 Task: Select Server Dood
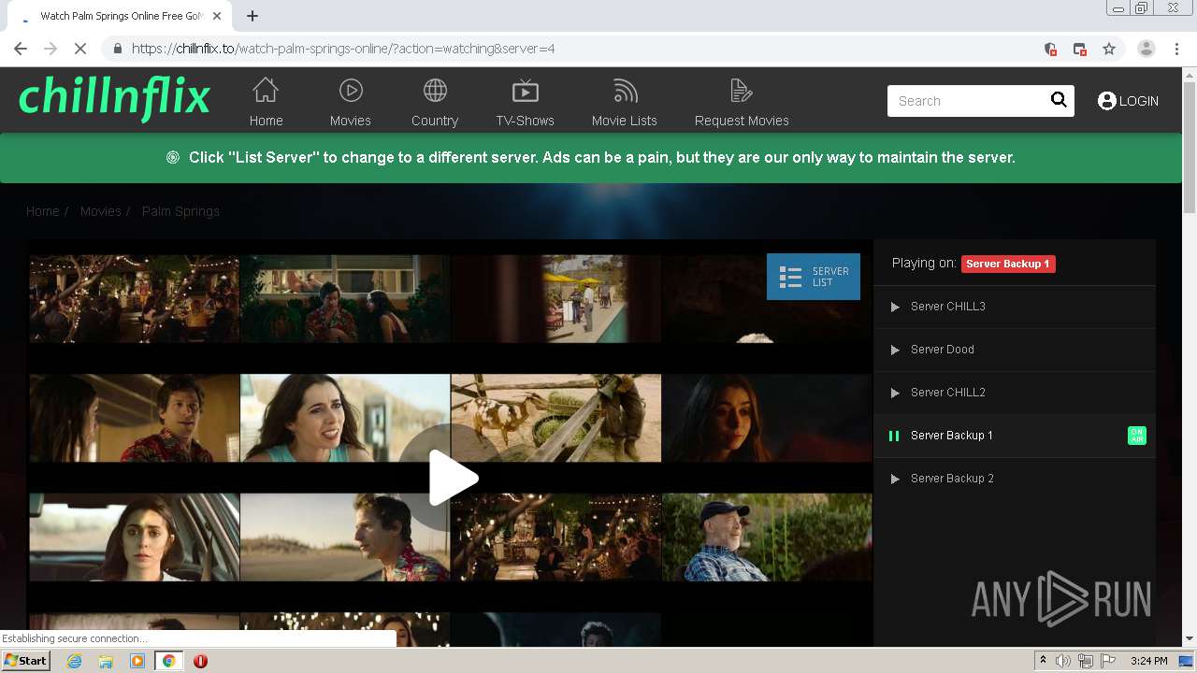click(1015, 350)
